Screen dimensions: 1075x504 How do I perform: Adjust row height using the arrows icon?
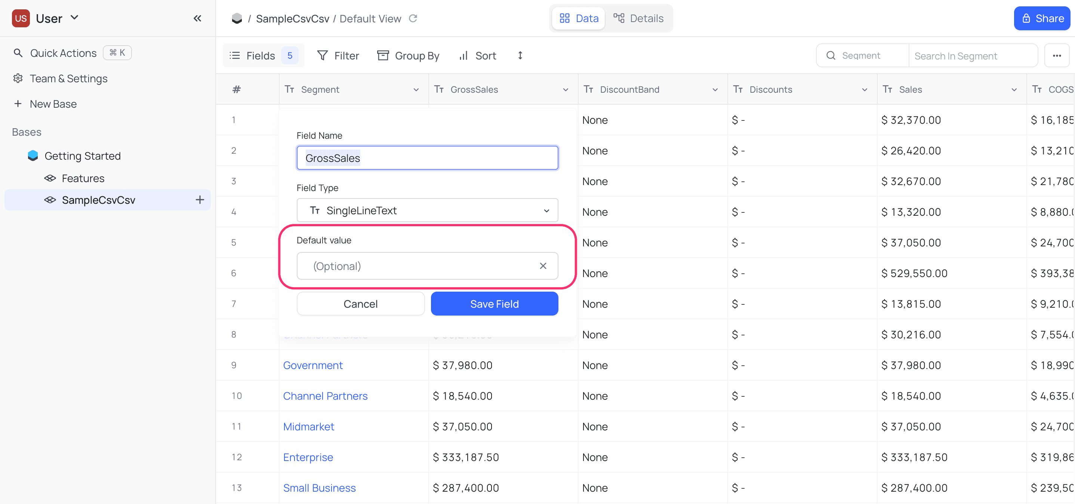(520, 55)
